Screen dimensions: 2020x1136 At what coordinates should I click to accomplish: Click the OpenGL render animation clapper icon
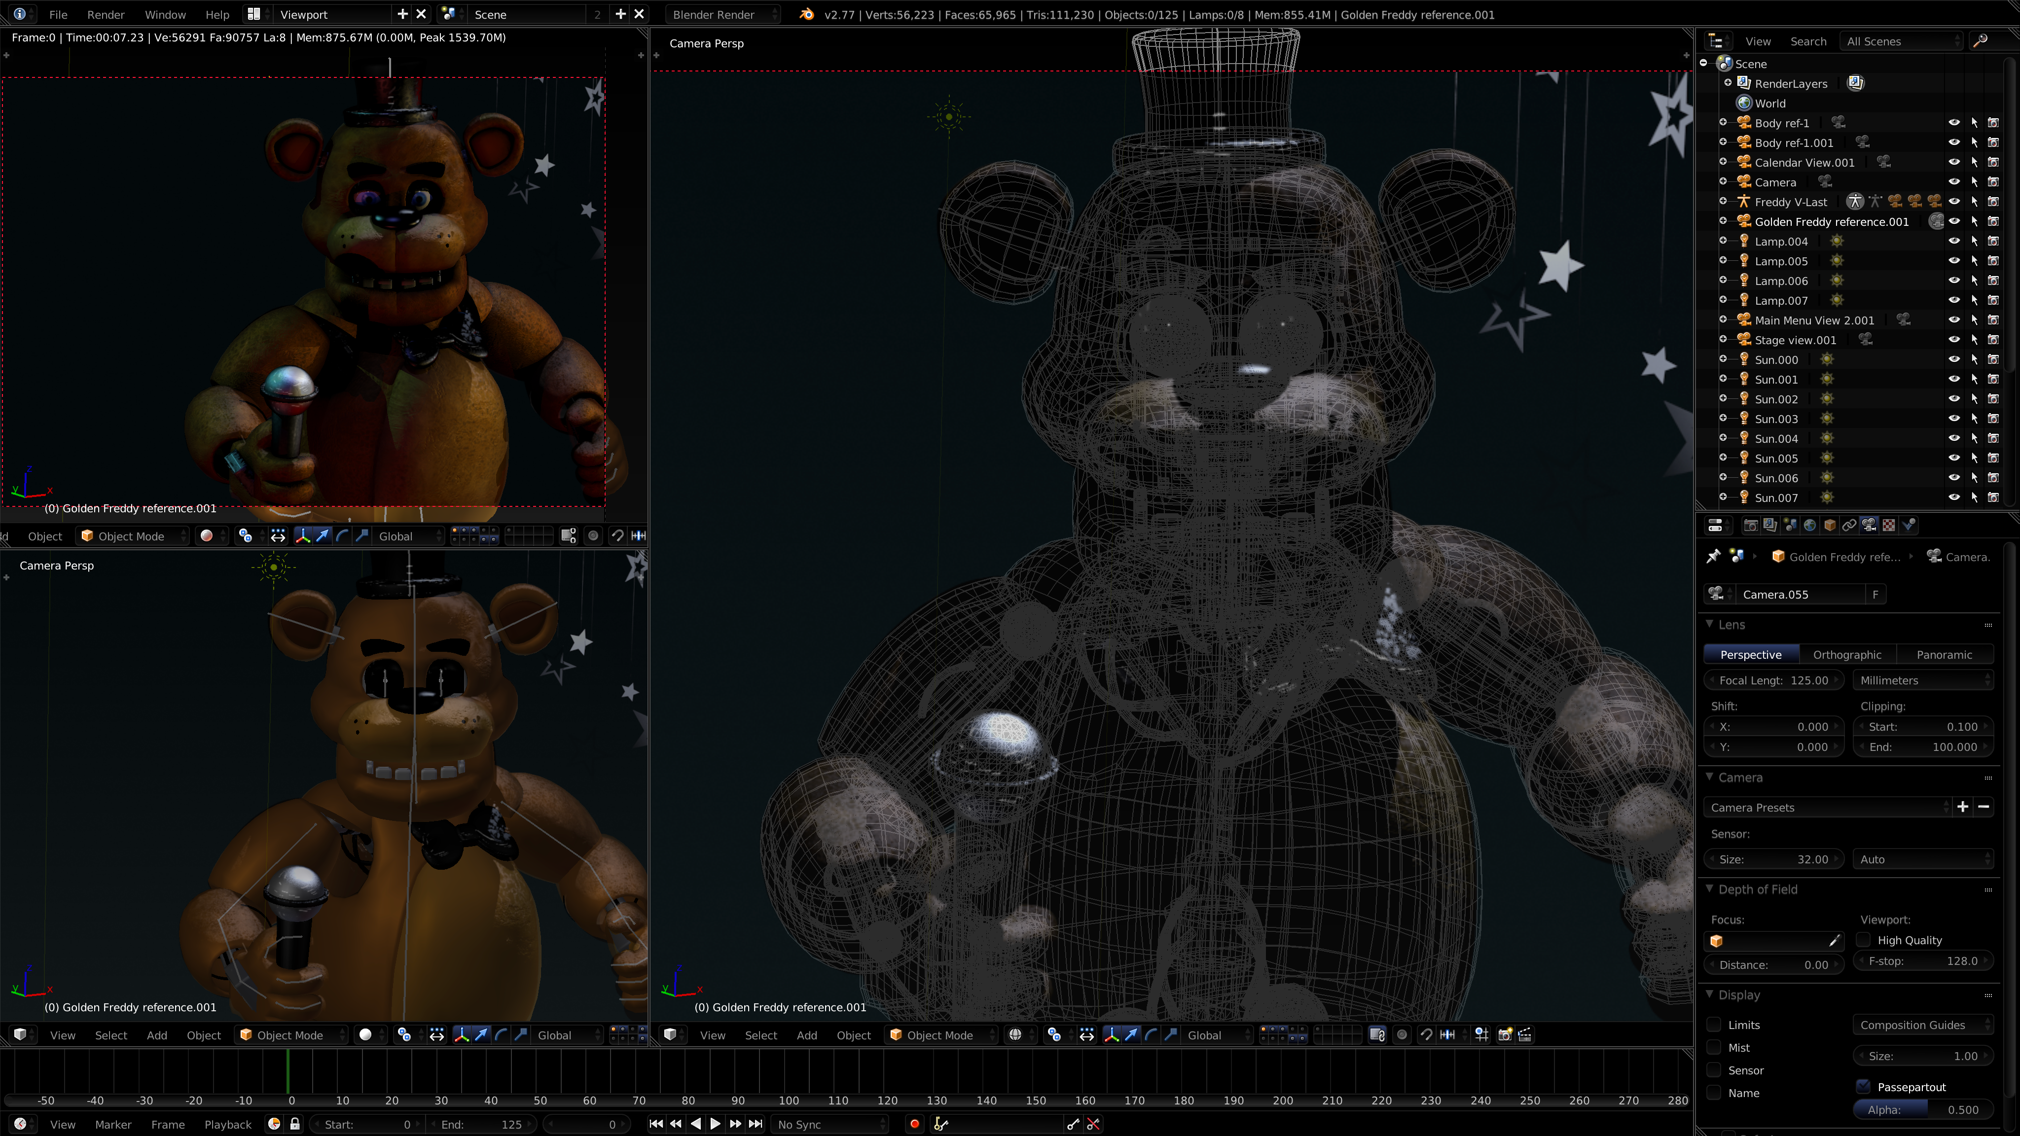click(x=1525, y=1035)
